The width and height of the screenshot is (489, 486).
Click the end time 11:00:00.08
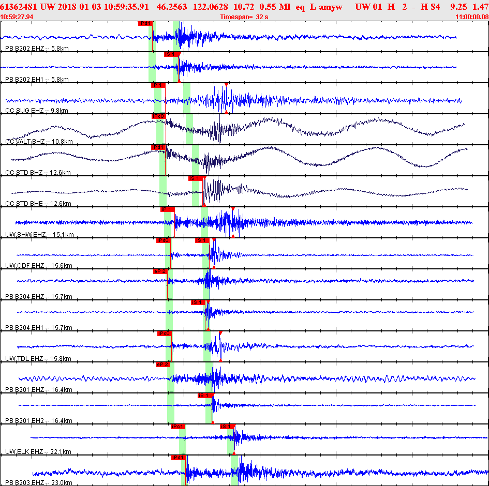[x=472, y=17]
